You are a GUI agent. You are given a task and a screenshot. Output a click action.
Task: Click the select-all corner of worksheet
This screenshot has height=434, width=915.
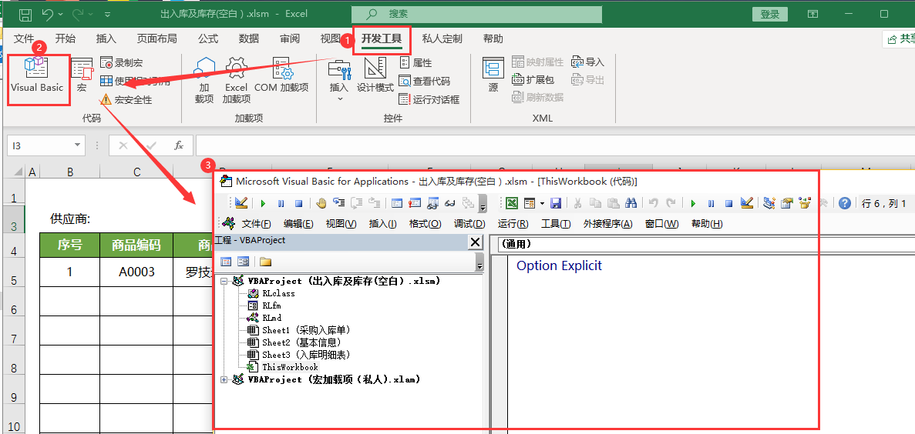(x=18, y=172)
